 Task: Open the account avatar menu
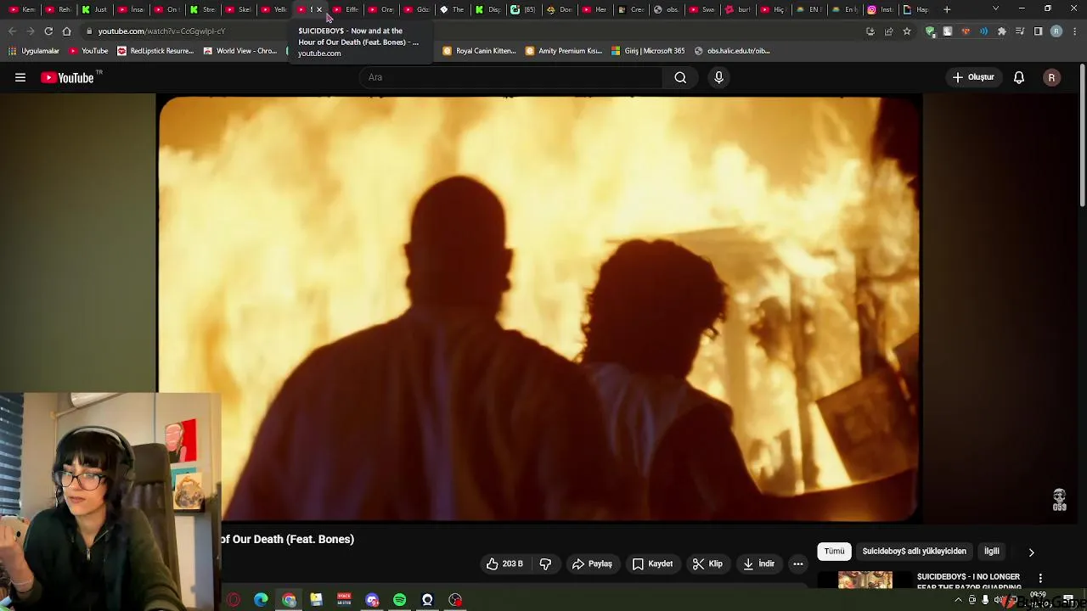point(1051,77)
